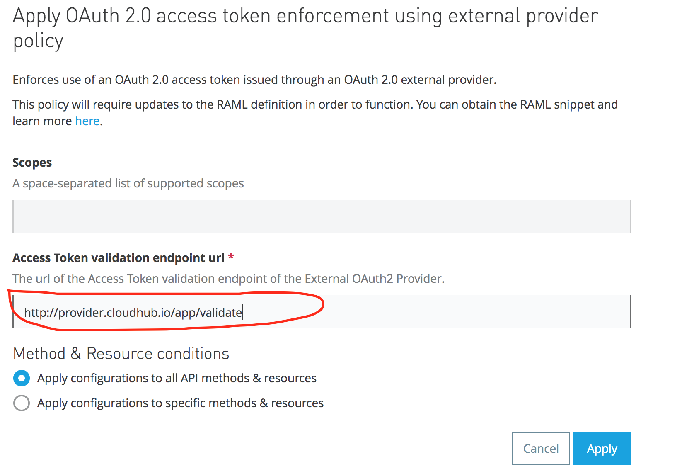Screen dimensions: 682x476
Task: Click the External OAuth2 Provider hint text
Action: coord(228,279)
